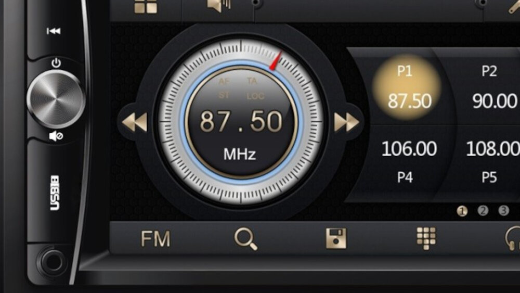Tap the red needle tuning dial
This screenshot has height=293, width=520.
tap(275, 61)
